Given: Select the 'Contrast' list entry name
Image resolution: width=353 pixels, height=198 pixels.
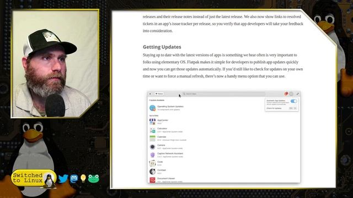Looking at the screenshot, I should (x=162, y=170).
